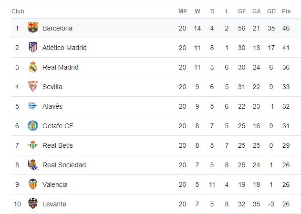
Task: Click the Getafe CF crest icon
Action: (x=32, y=125)
